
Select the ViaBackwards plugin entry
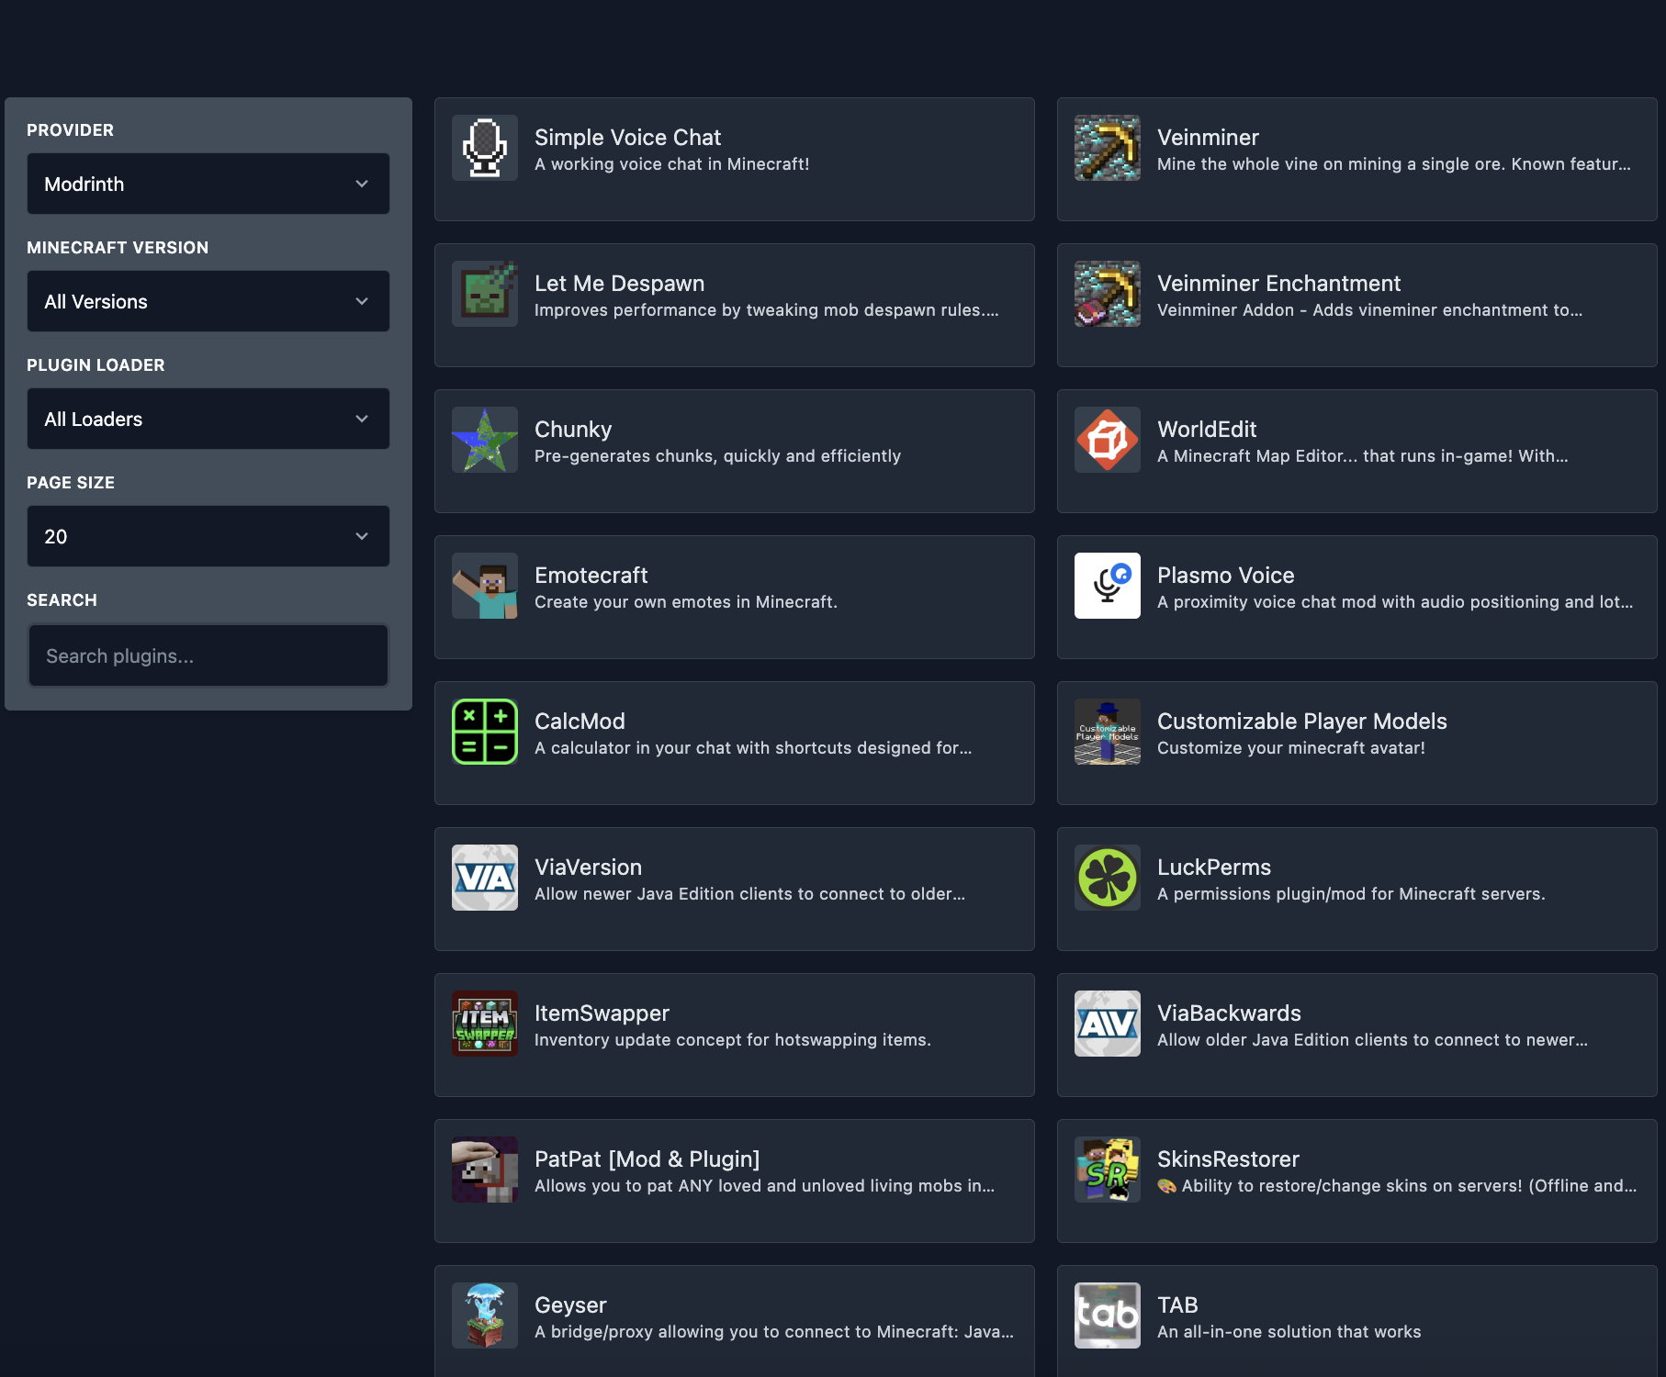[x=1357, y=1035]
